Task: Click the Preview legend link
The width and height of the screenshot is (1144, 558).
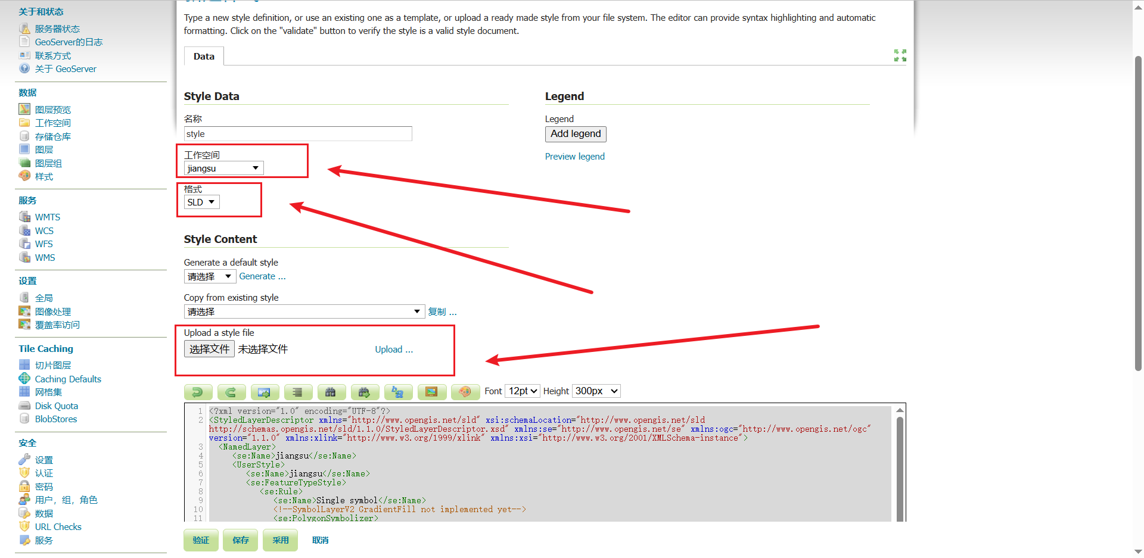Action: pyautogui.click(x=575, y=157)
